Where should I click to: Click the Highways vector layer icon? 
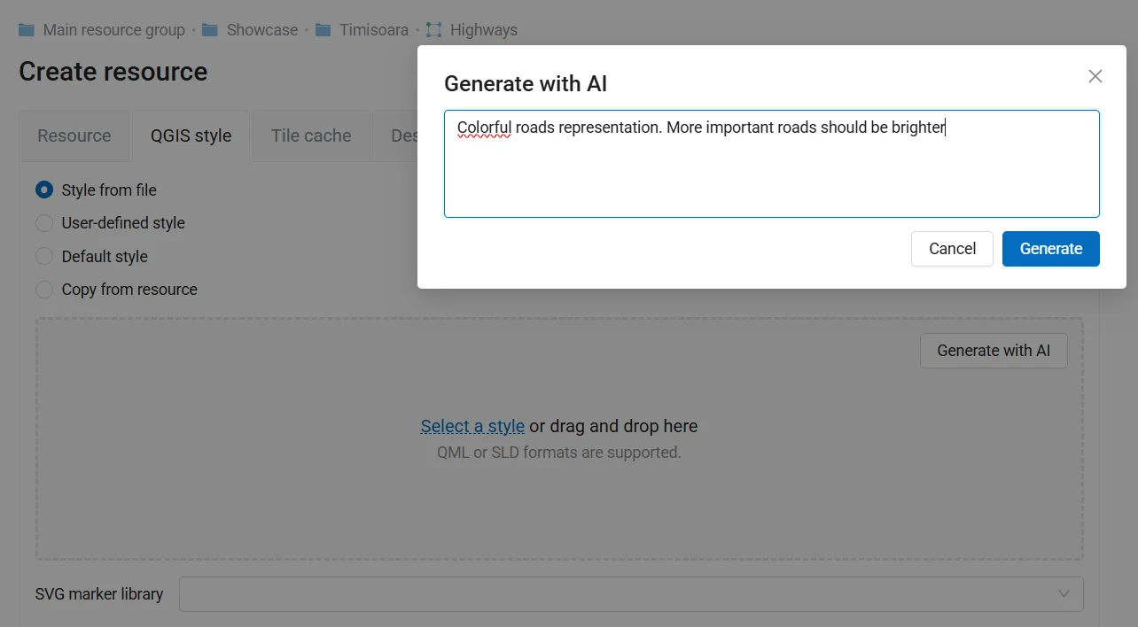click(x=433, y=30)
